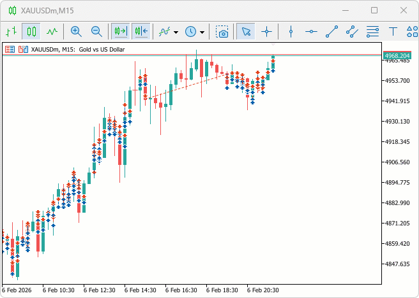Viewport: 419px width, 298px height.
Task: Add a text label with T tool
Action: click(393, 31)
